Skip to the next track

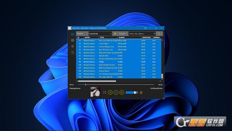point(122,92)
